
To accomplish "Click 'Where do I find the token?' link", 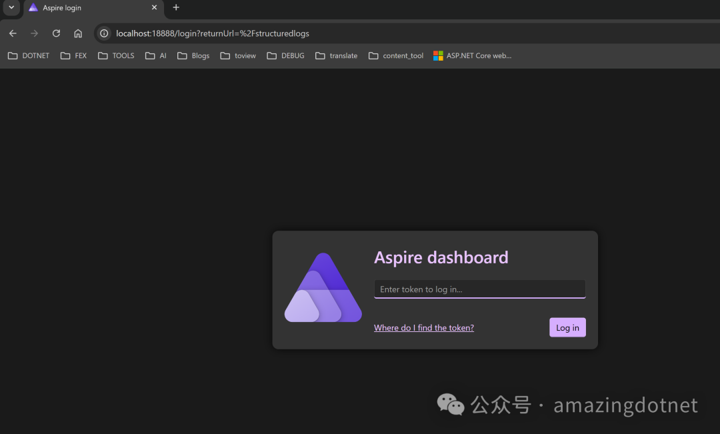I will click(x=424, y=328).
